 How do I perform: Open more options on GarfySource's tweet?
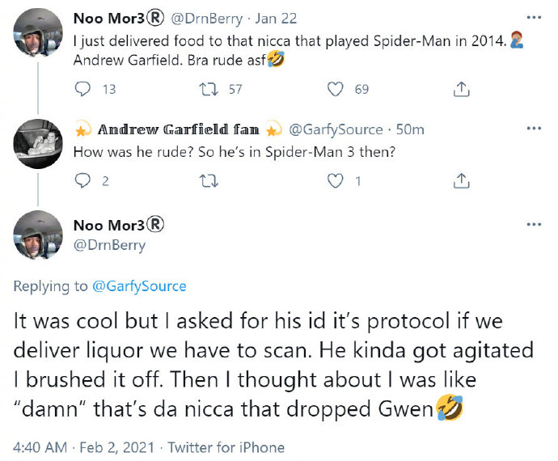[533, 129]
